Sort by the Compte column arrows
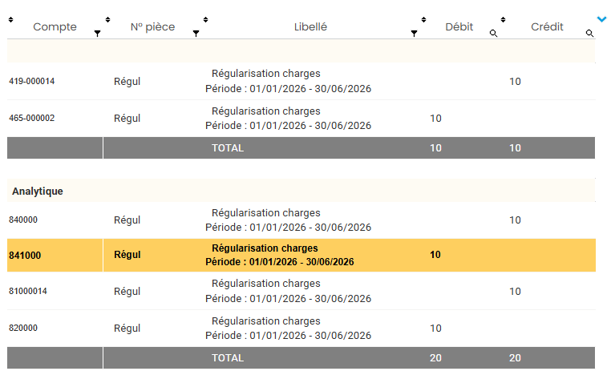This screenshot has width=611, height=371. [10, 19]
